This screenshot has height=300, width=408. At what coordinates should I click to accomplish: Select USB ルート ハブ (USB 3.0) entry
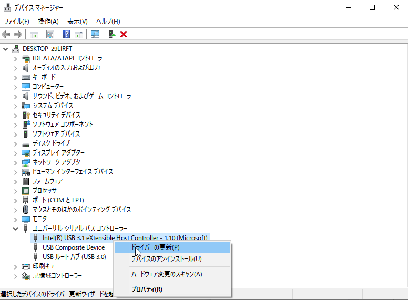pyautogui.click(x=74, y=257)
